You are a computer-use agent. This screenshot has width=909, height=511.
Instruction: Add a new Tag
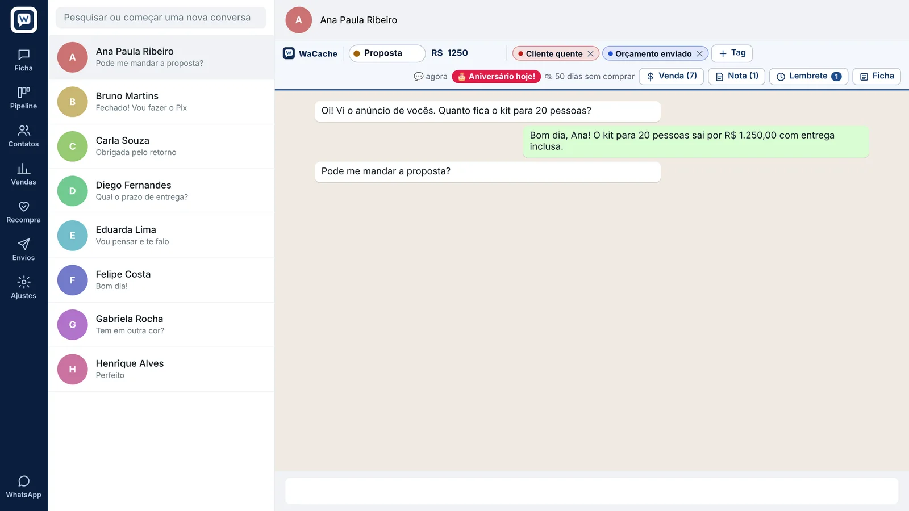732,53
